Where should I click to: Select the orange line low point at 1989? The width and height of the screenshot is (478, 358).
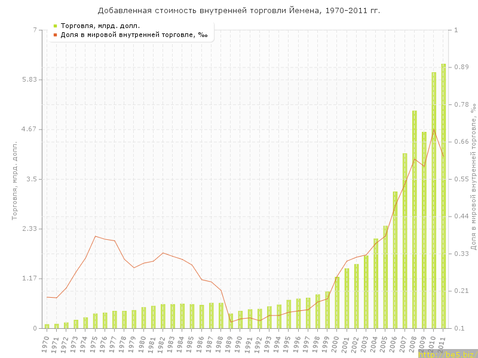click(x=231, y=322)
